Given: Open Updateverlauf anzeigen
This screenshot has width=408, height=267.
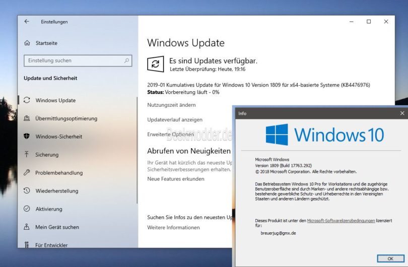Looking at the screenshot, I should coord(175,120).
